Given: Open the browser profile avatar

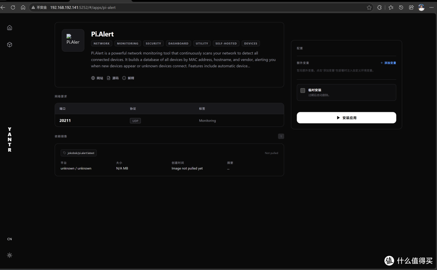Looking at the screenshot, I should click(x=421, y=8).
